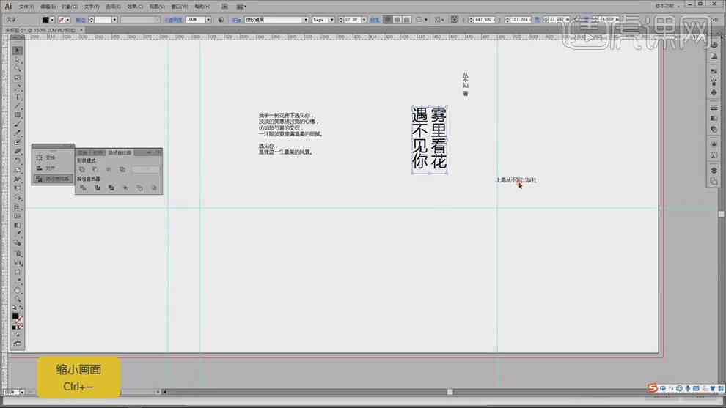Click Outline pathfinder icon
This screenshot has width=726, height=408.
(x=139, y=188)
